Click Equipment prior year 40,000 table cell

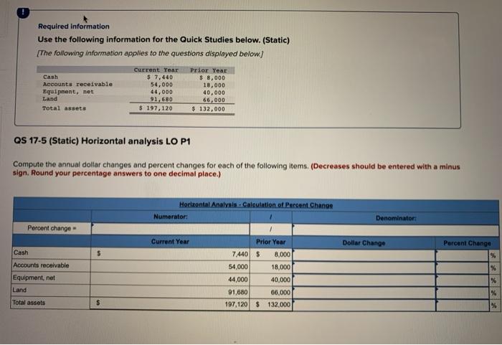tap(271, 280)
